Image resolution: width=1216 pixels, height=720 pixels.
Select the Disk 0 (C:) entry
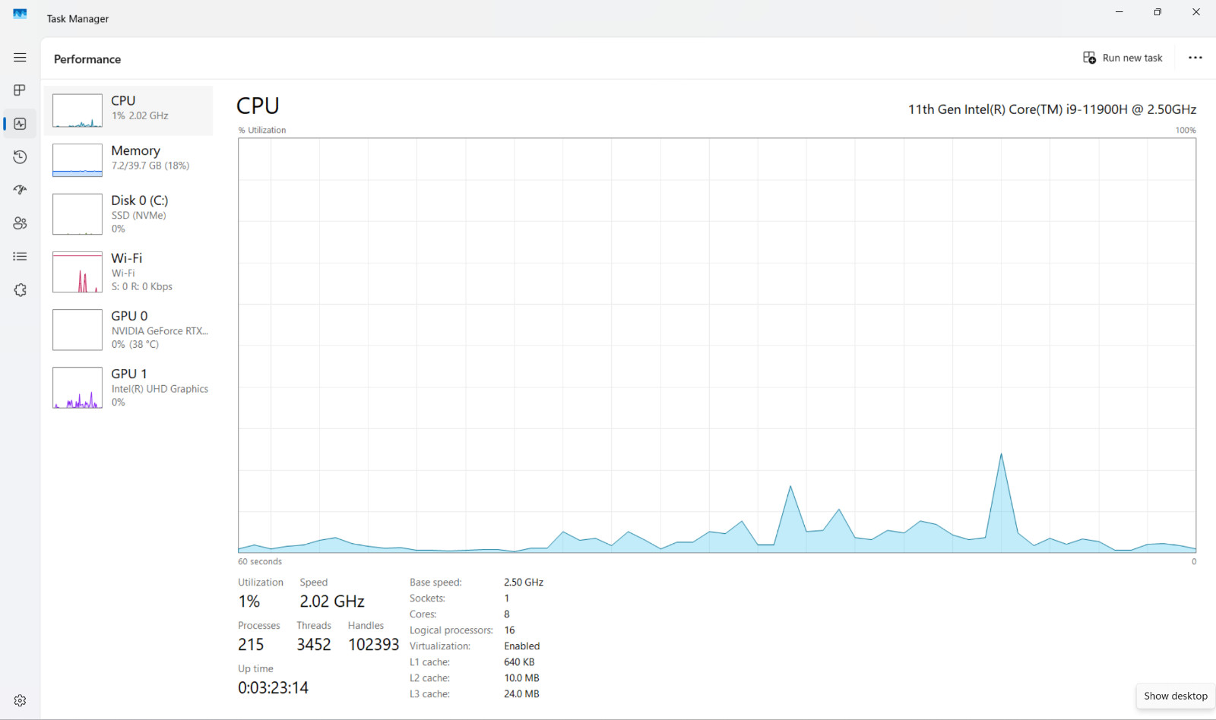click(x=128, y=214)
